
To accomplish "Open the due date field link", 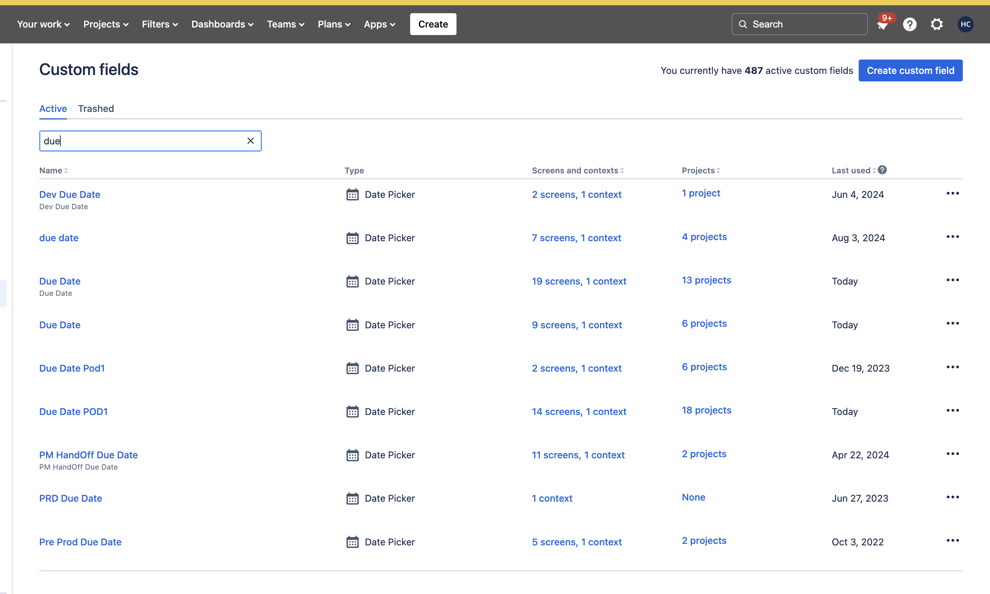I will (58, 238).
